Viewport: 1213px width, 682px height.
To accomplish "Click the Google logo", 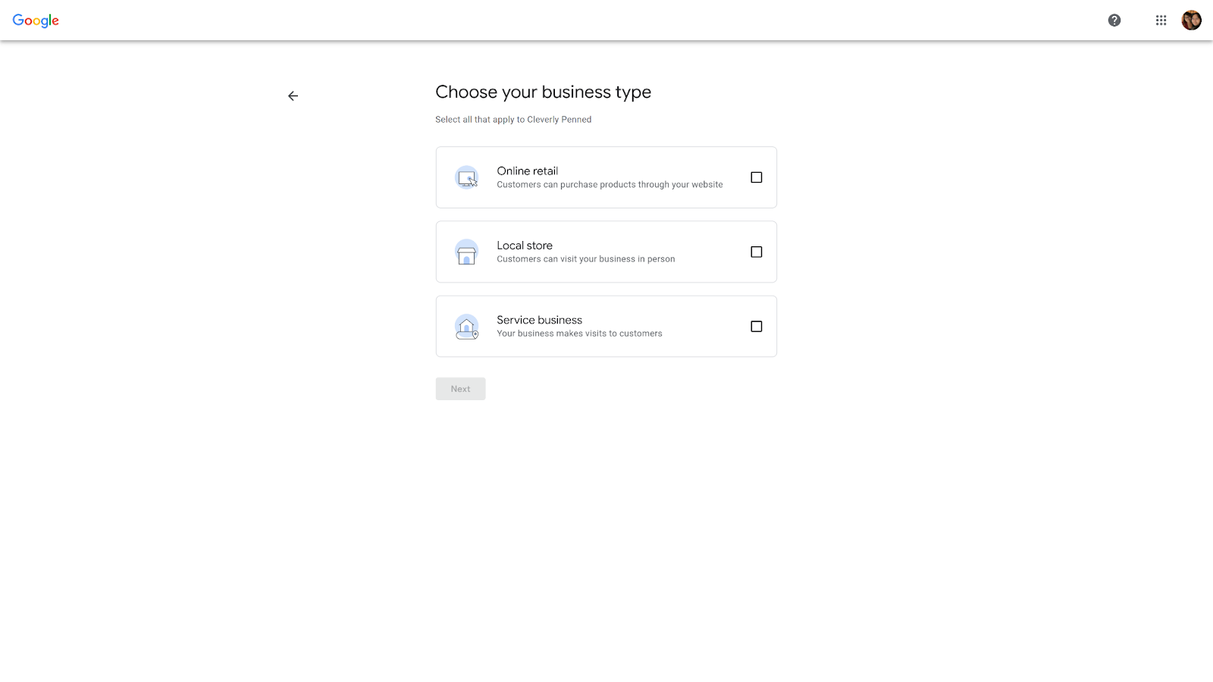I will tap(36, 20).
